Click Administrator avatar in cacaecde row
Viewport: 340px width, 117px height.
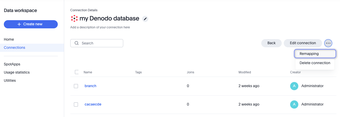(294, 104)
